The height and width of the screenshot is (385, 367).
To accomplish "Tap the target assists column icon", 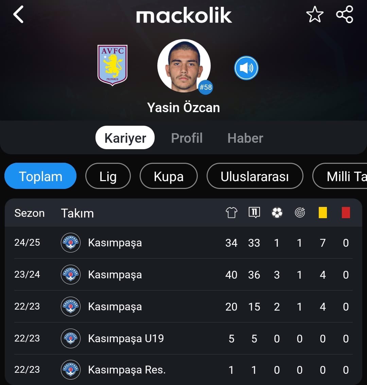I will [x=300, y=213].
